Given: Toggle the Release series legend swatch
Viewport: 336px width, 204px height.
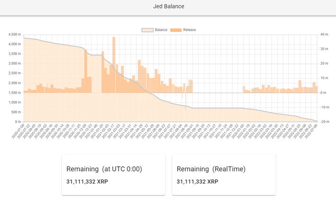Looking at the screenshot, I should 176,30.
